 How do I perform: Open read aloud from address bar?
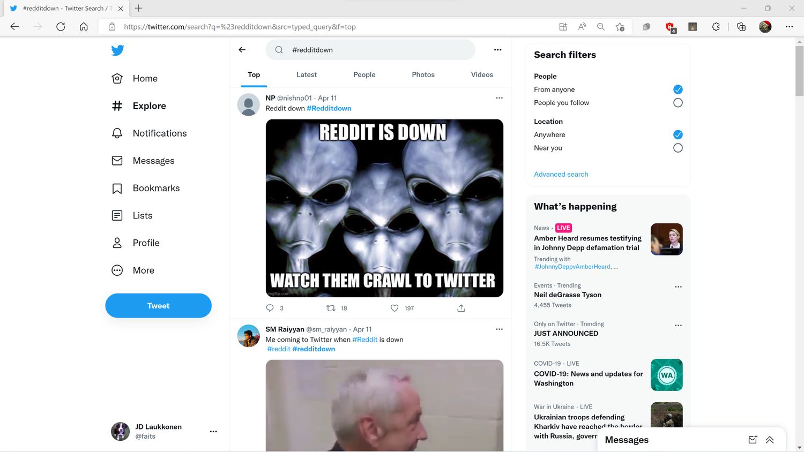(x=582, y=27)
